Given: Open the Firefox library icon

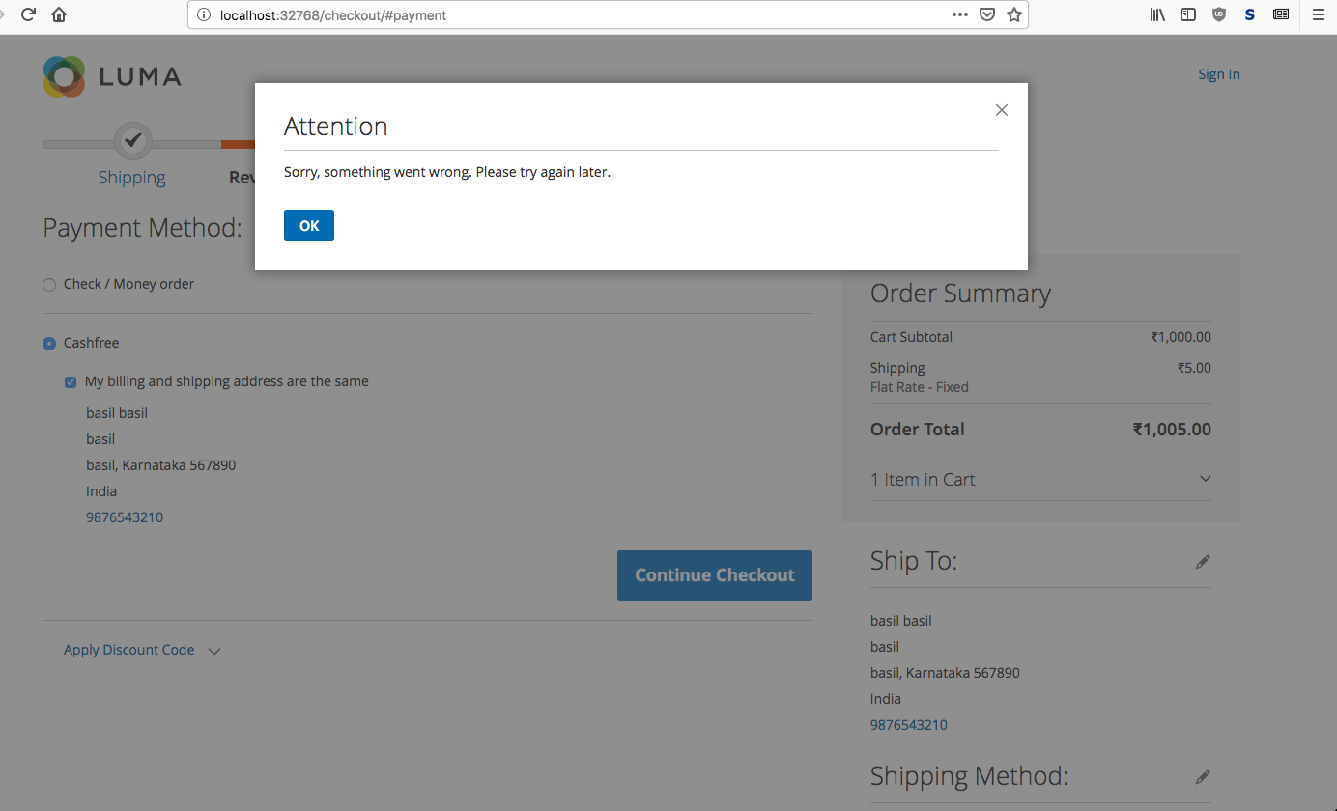Looking at the screenshot, I should [x=1156, y=14].
